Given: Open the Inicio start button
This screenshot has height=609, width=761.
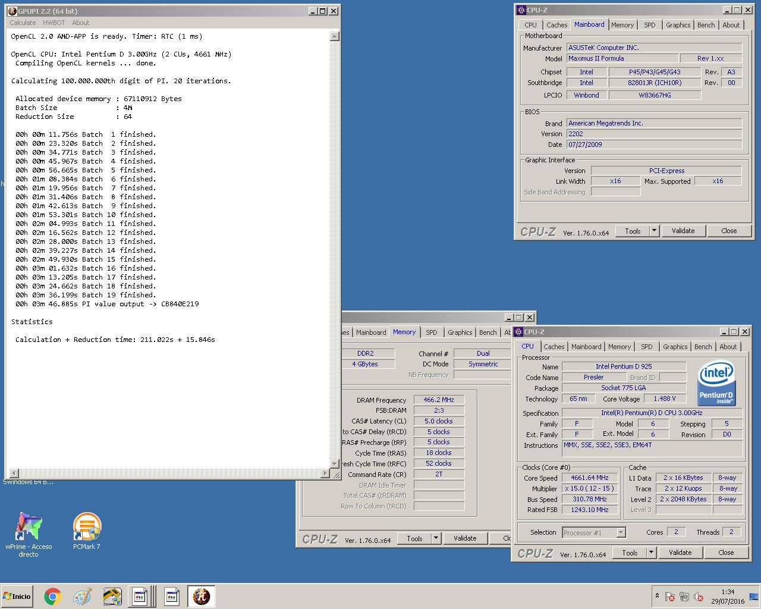Looking at the screenshot, I should point(17,596).
